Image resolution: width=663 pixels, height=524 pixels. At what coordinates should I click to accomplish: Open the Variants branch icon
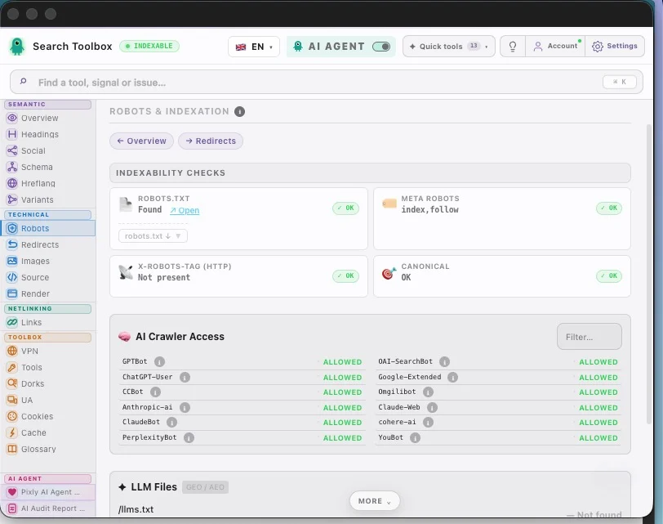(x=12, y=199)
